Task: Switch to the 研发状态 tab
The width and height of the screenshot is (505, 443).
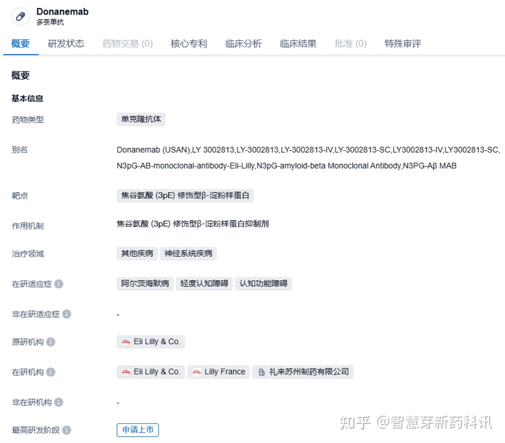Action: (66, 44)
